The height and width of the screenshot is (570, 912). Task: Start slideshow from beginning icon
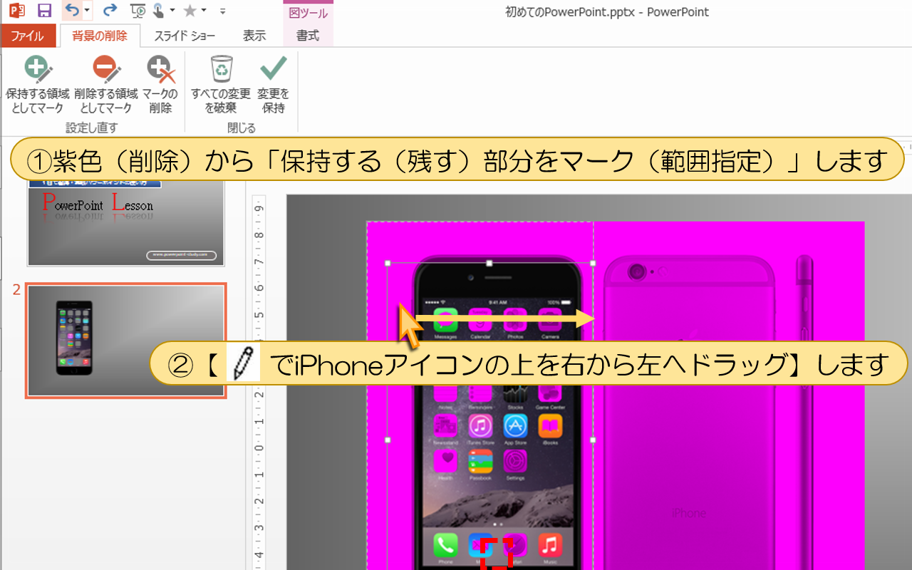138,11
